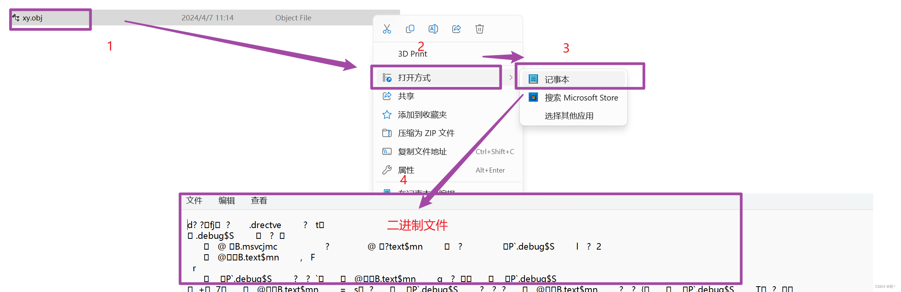Open the 编辑 menu in Notepad

(227, 200)
